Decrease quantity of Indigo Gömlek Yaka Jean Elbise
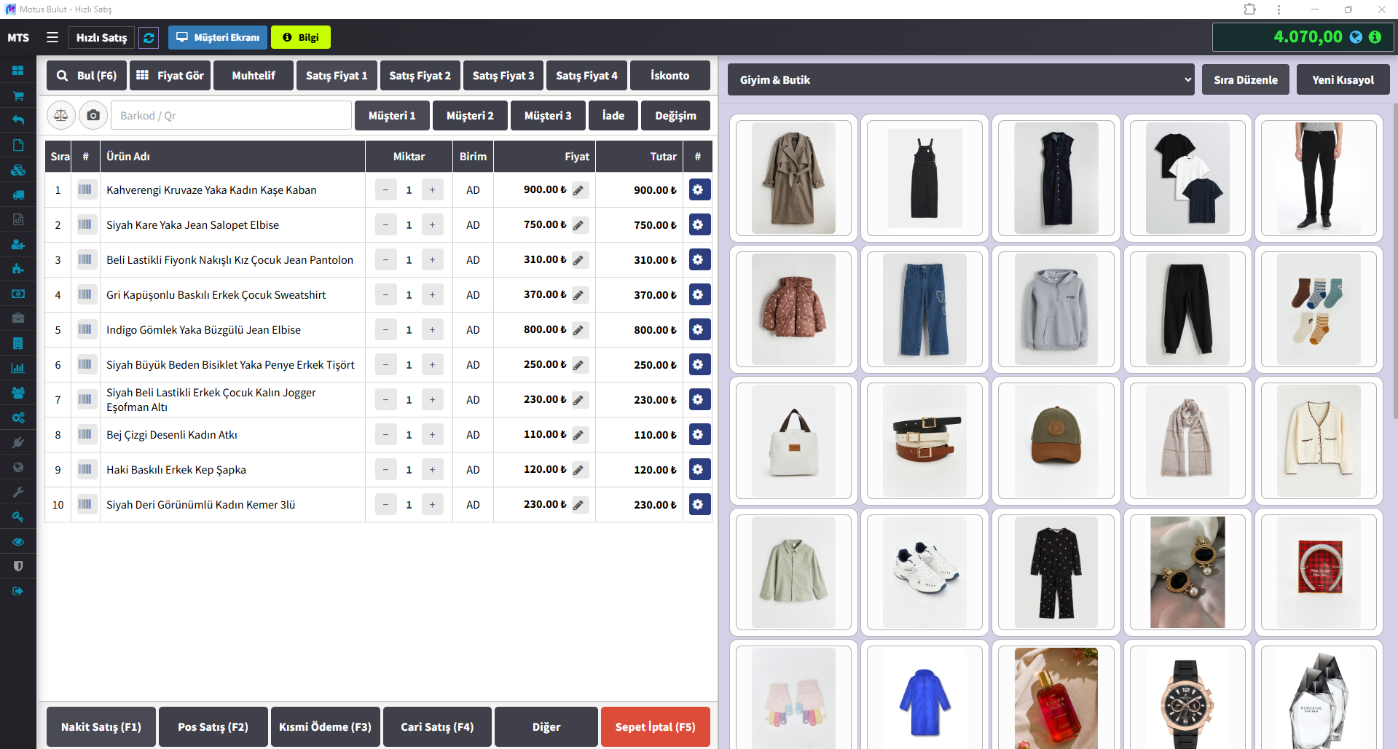The width and height of the screenshot is (1398, 749). pyautogui.click(x=385, y=330)
